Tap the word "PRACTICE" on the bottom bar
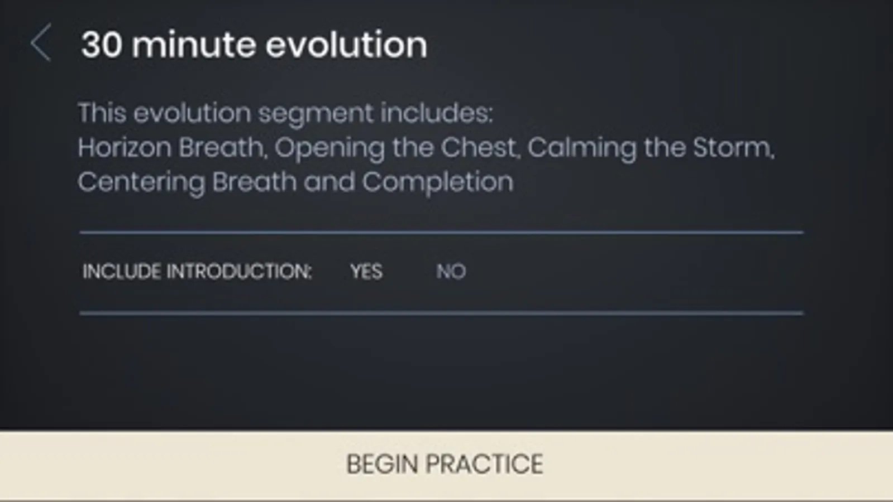The width and height of the screenshot is (893, 502). 484,464
